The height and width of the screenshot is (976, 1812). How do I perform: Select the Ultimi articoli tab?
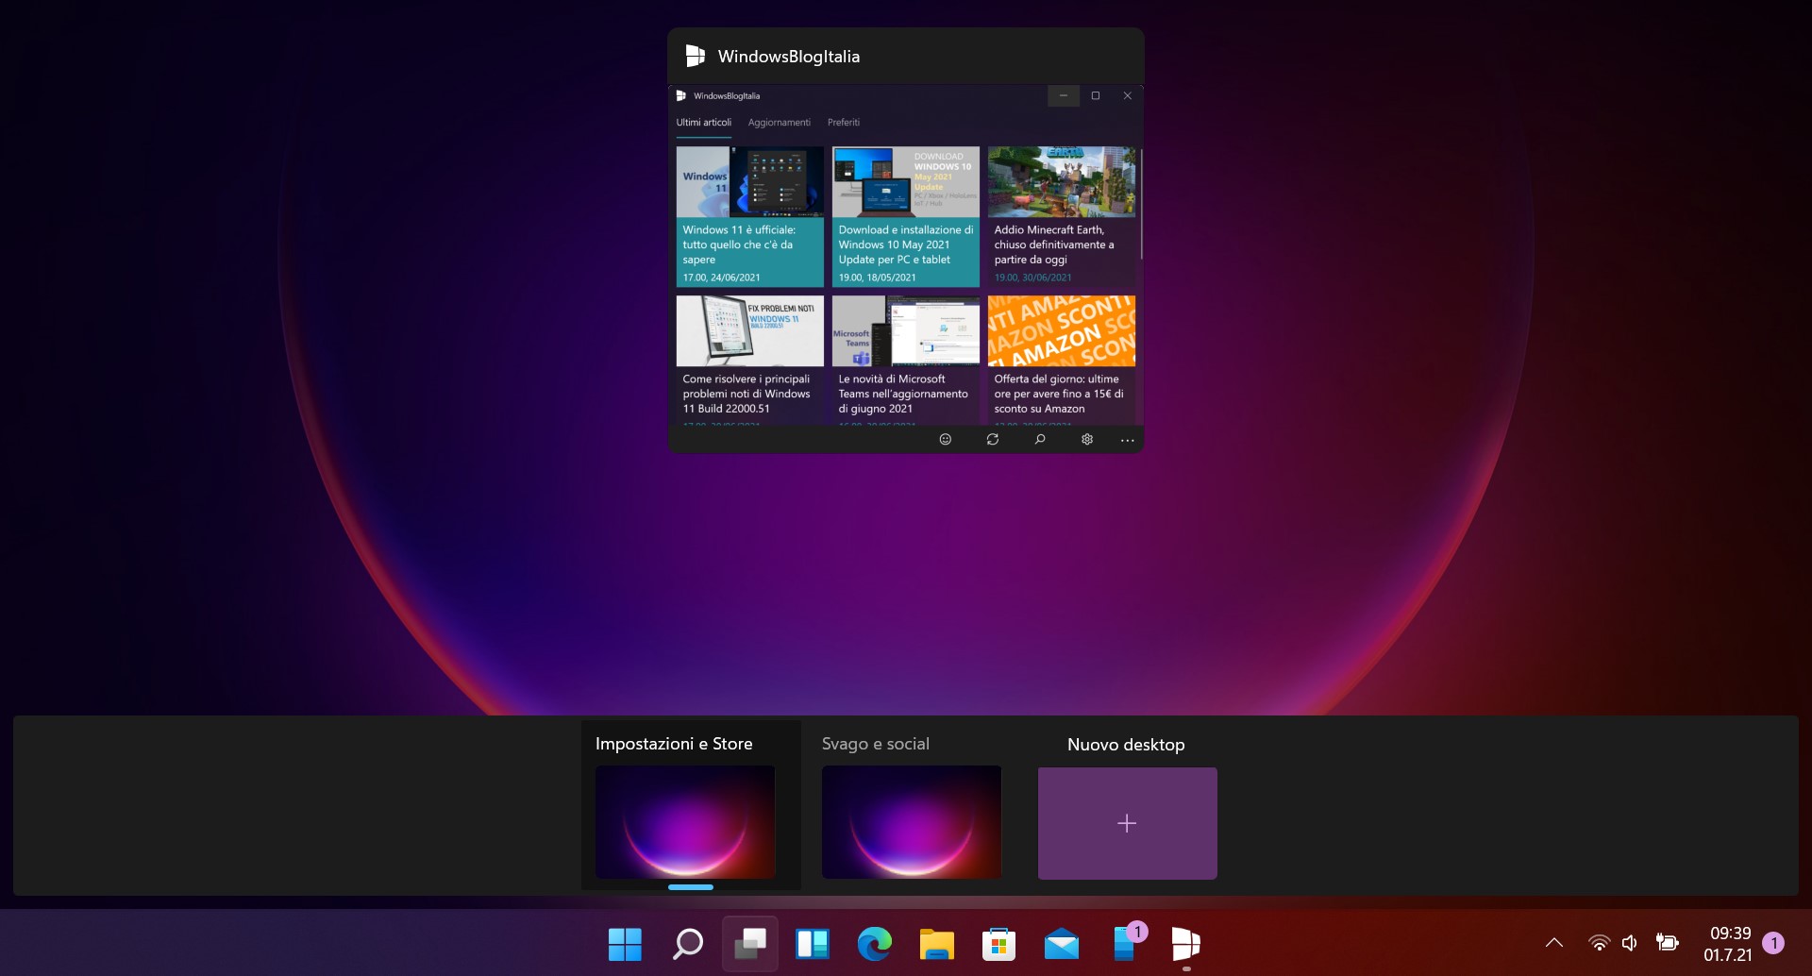click(704, 123)
